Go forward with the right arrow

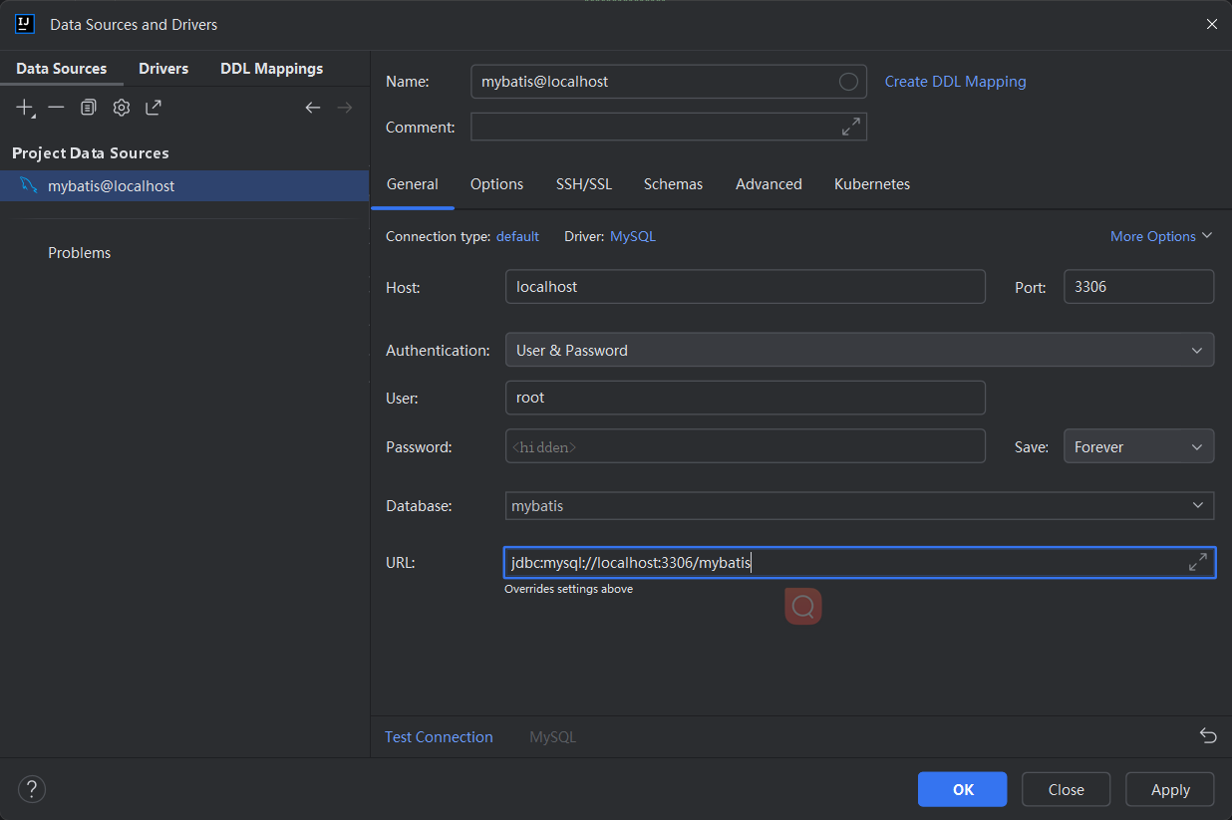point(345,108)
